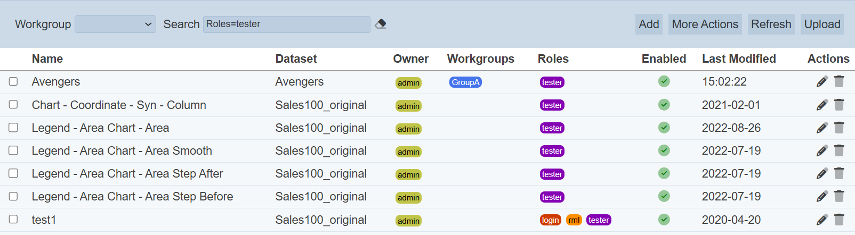This screenshot has height=235, width=855.
Task: Trash the Chart - Coordinate - Syn - Column row
Action: [x=839, y=105]
